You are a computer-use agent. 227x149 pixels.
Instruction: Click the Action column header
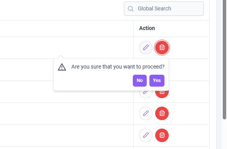(147, 28)
